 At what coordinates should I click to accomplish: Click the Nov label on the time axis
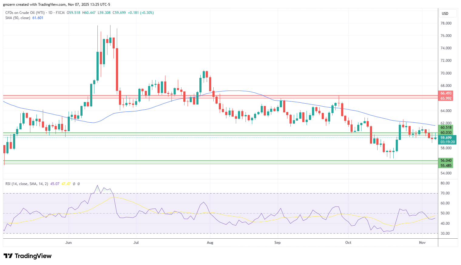[422, 243]
